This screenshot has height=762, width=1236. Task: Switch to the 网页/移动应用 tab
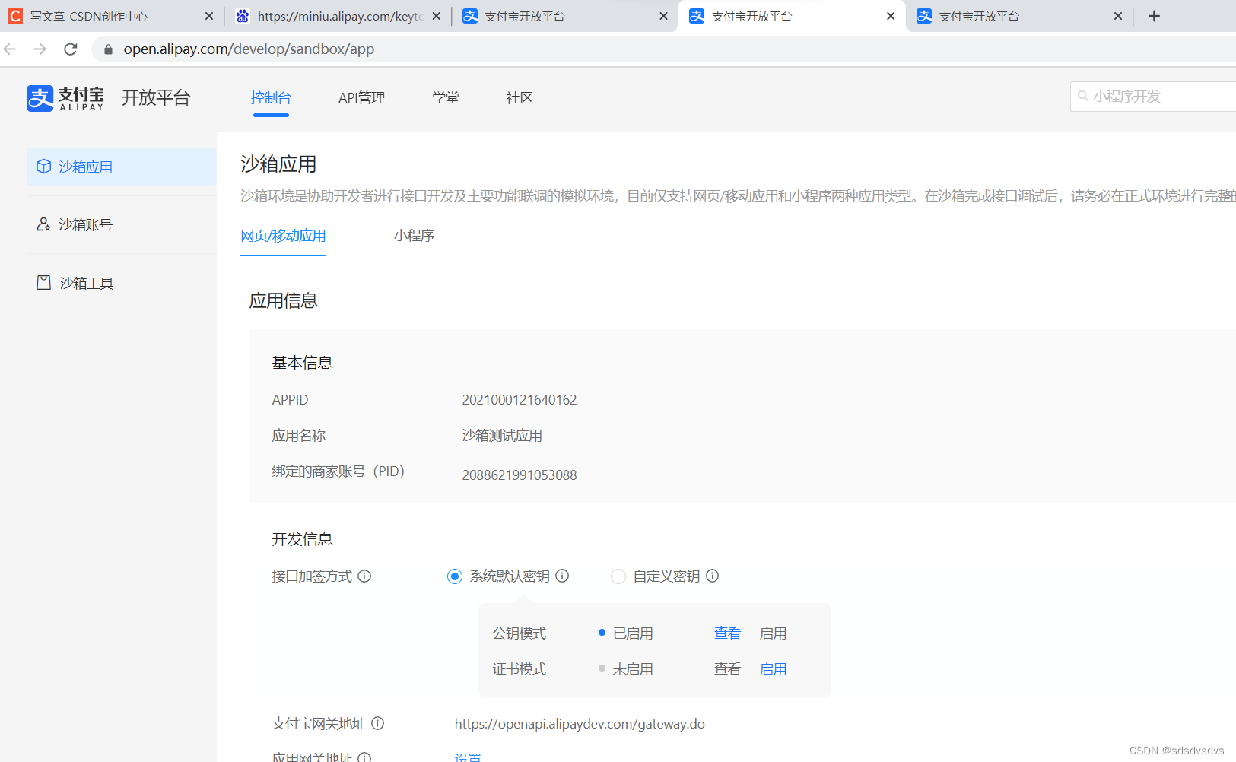[283, 236]
